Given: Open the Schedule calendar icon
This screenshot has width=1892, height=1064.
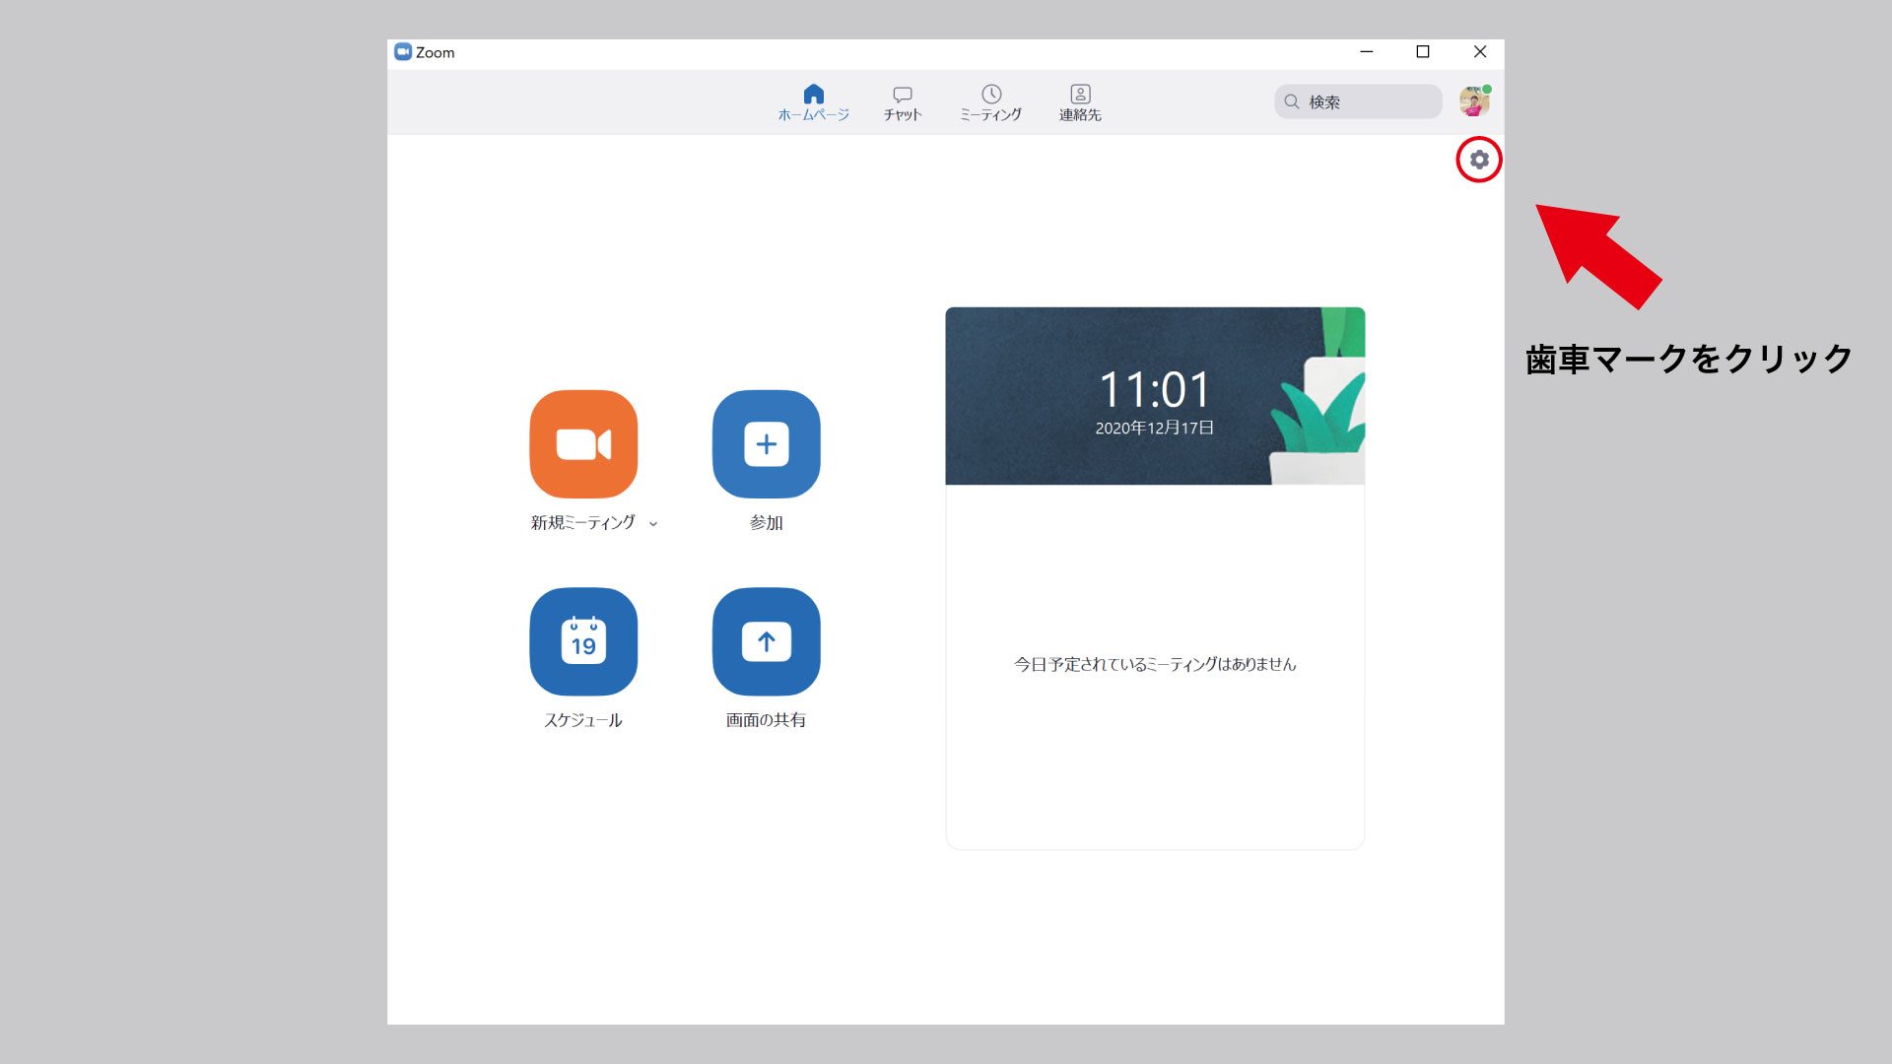Looking at the screenshot, I should pos(583,641).
